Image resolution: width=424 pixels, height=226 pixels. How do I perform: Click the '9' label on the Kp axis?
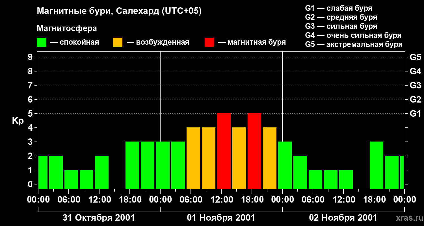31,57
